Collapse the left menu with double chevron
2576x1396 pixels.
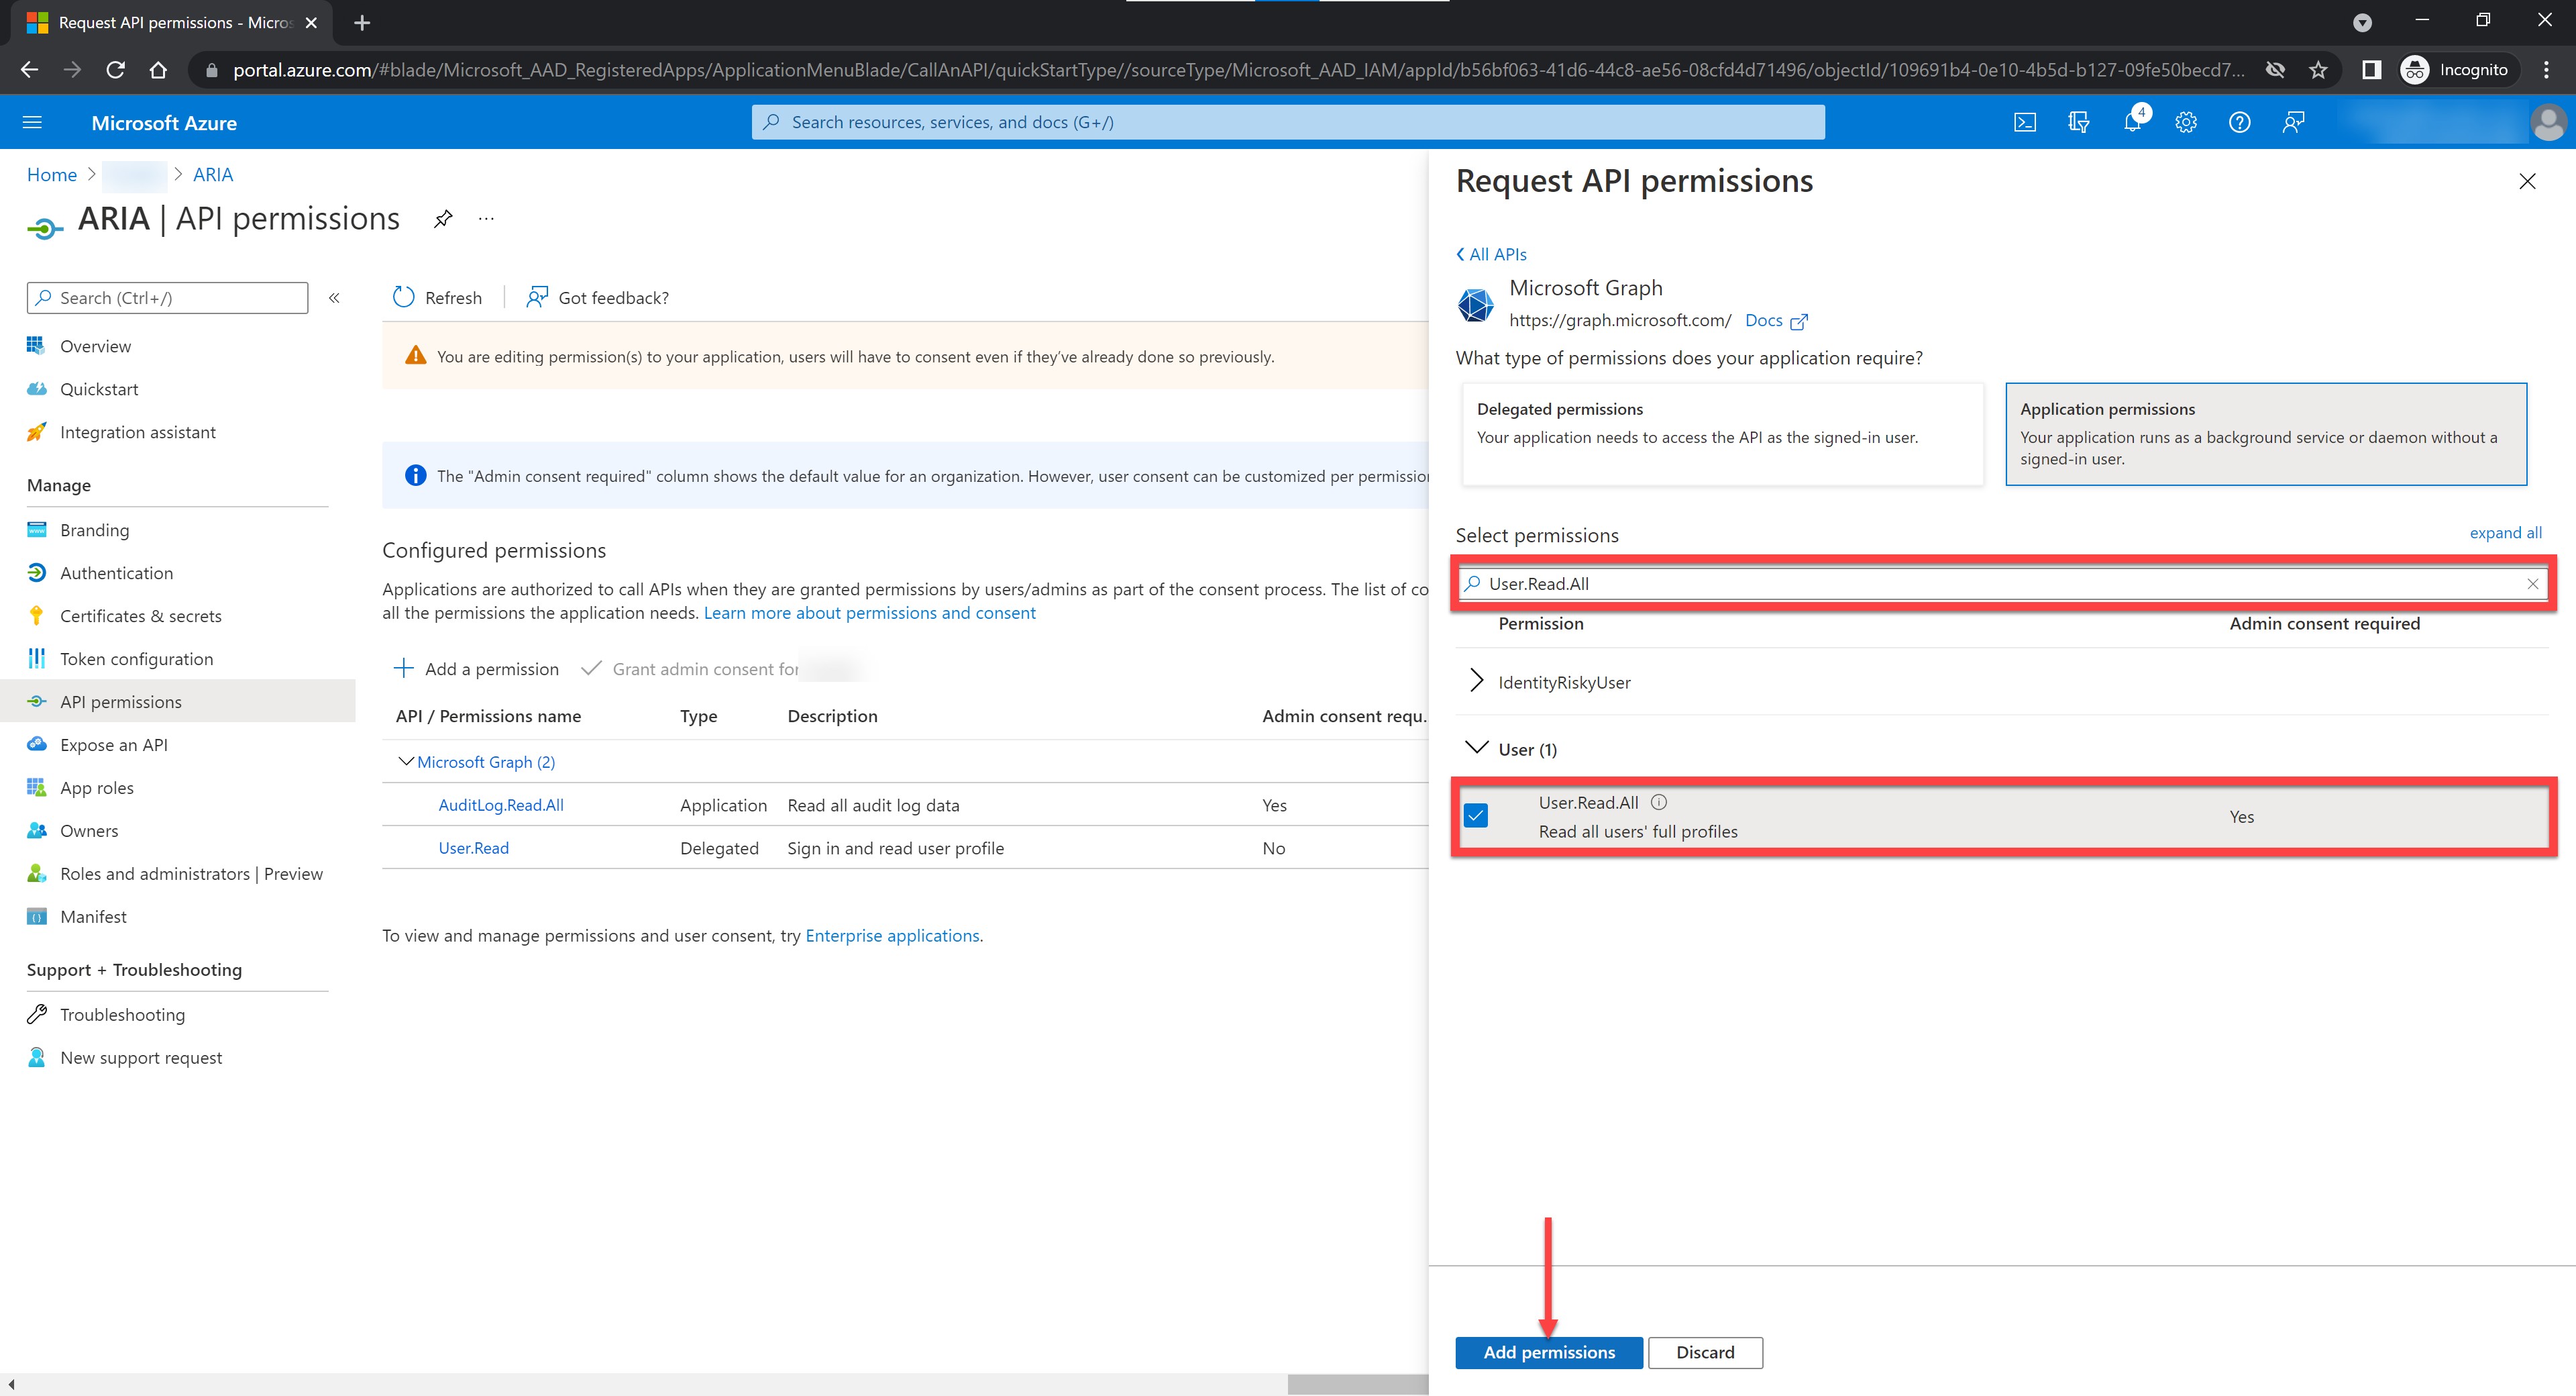click(x=335, y=298)
